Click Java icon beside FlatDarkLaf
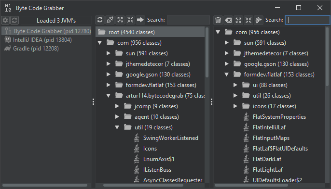This screenshot has height=189, width=331. pos(246,159)
